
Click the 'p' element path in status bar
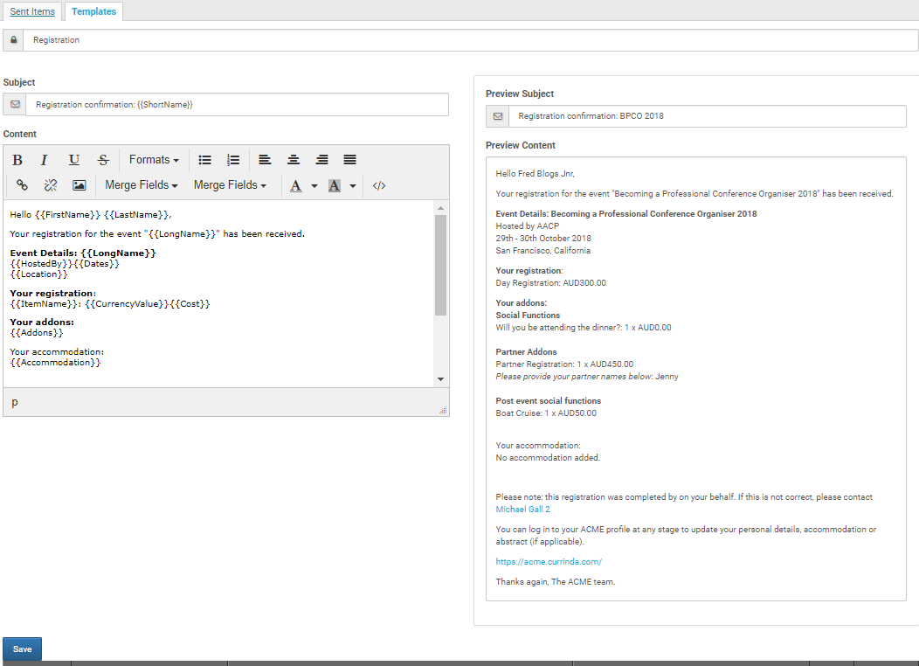click(x=15, y=402)
